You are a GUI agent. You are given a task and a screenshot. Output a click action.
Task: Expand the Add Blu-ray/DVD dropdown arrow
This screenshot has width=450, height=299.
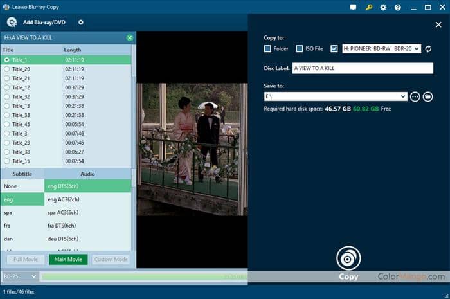click(x=81, y=22)
